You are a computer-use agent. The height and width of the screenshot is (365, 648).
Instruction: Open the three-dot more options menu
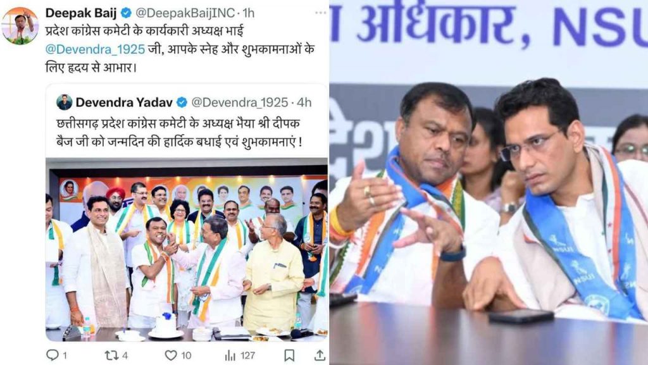(320, 13)
